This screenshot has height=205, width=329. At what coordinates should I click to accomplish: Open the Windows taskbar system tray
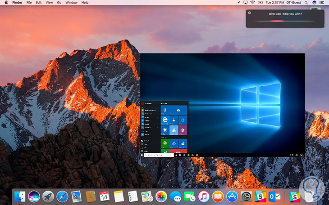(296, 155)
